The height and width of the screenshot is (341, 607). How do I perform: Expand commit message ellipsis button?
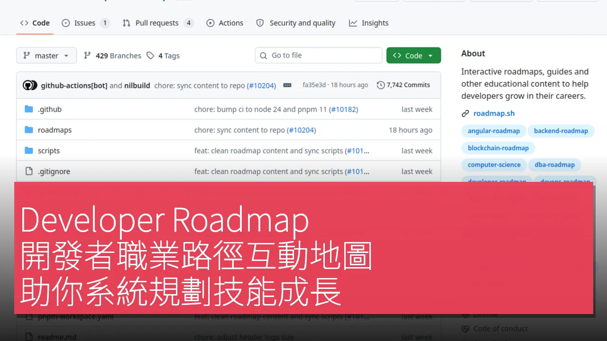coord(287,85)
